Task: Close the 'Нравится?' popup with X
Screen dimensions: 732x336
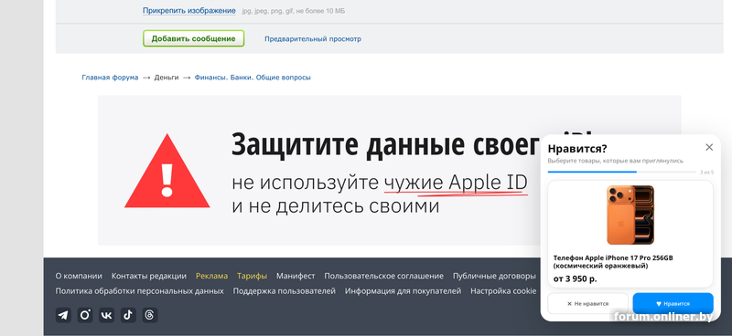Action: coord(709,147)
